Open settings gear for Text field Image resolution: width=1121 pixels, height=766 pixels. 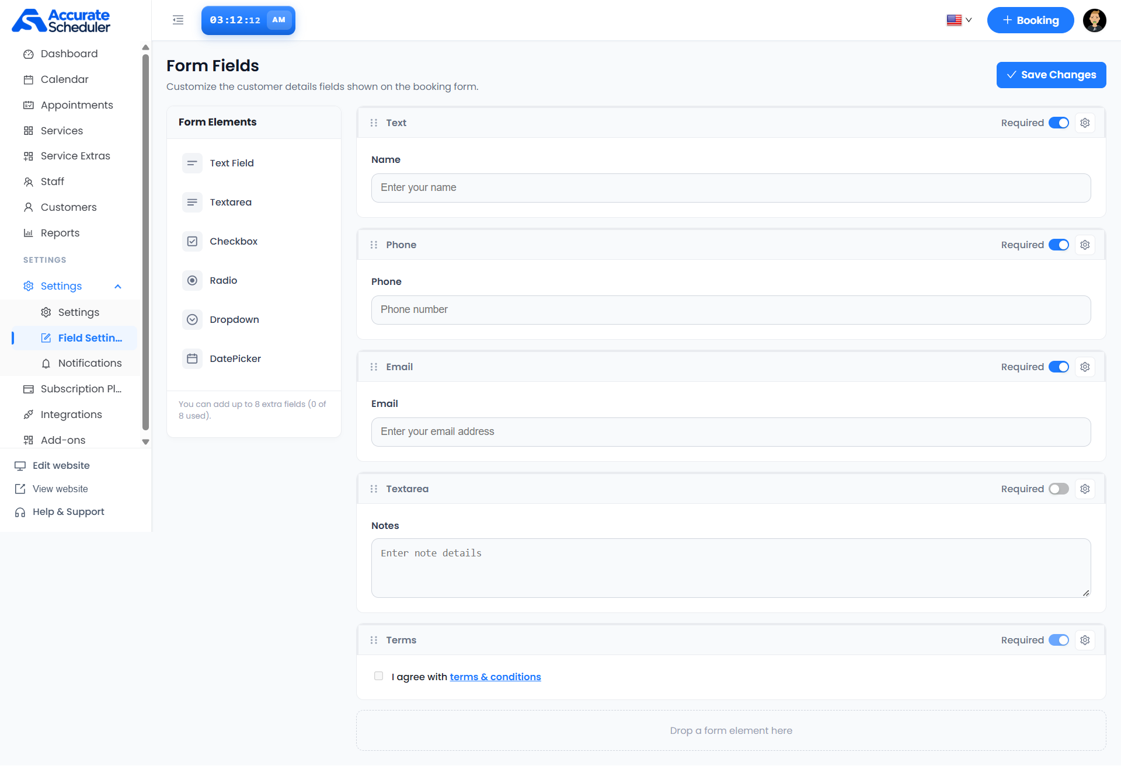tap(1085, 123)
